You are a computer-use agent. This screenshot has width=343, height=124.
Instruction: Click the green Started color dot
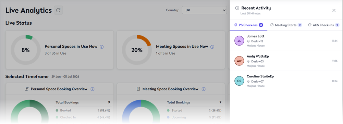coord(168,111)
